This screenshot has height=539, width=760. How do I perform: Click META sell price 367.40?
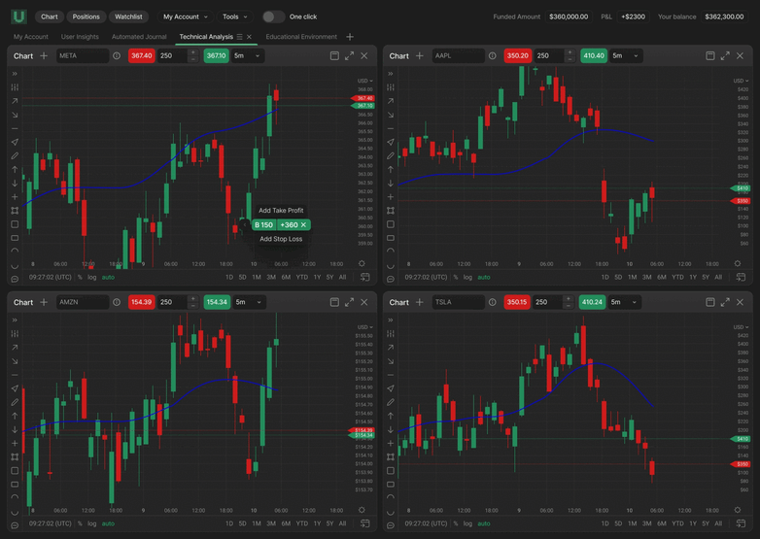[x=141, y=55]
